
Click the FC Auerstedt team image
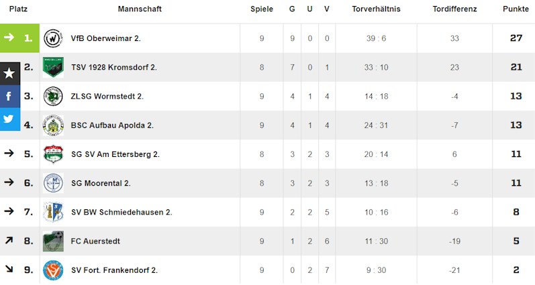tap(52, 241)
